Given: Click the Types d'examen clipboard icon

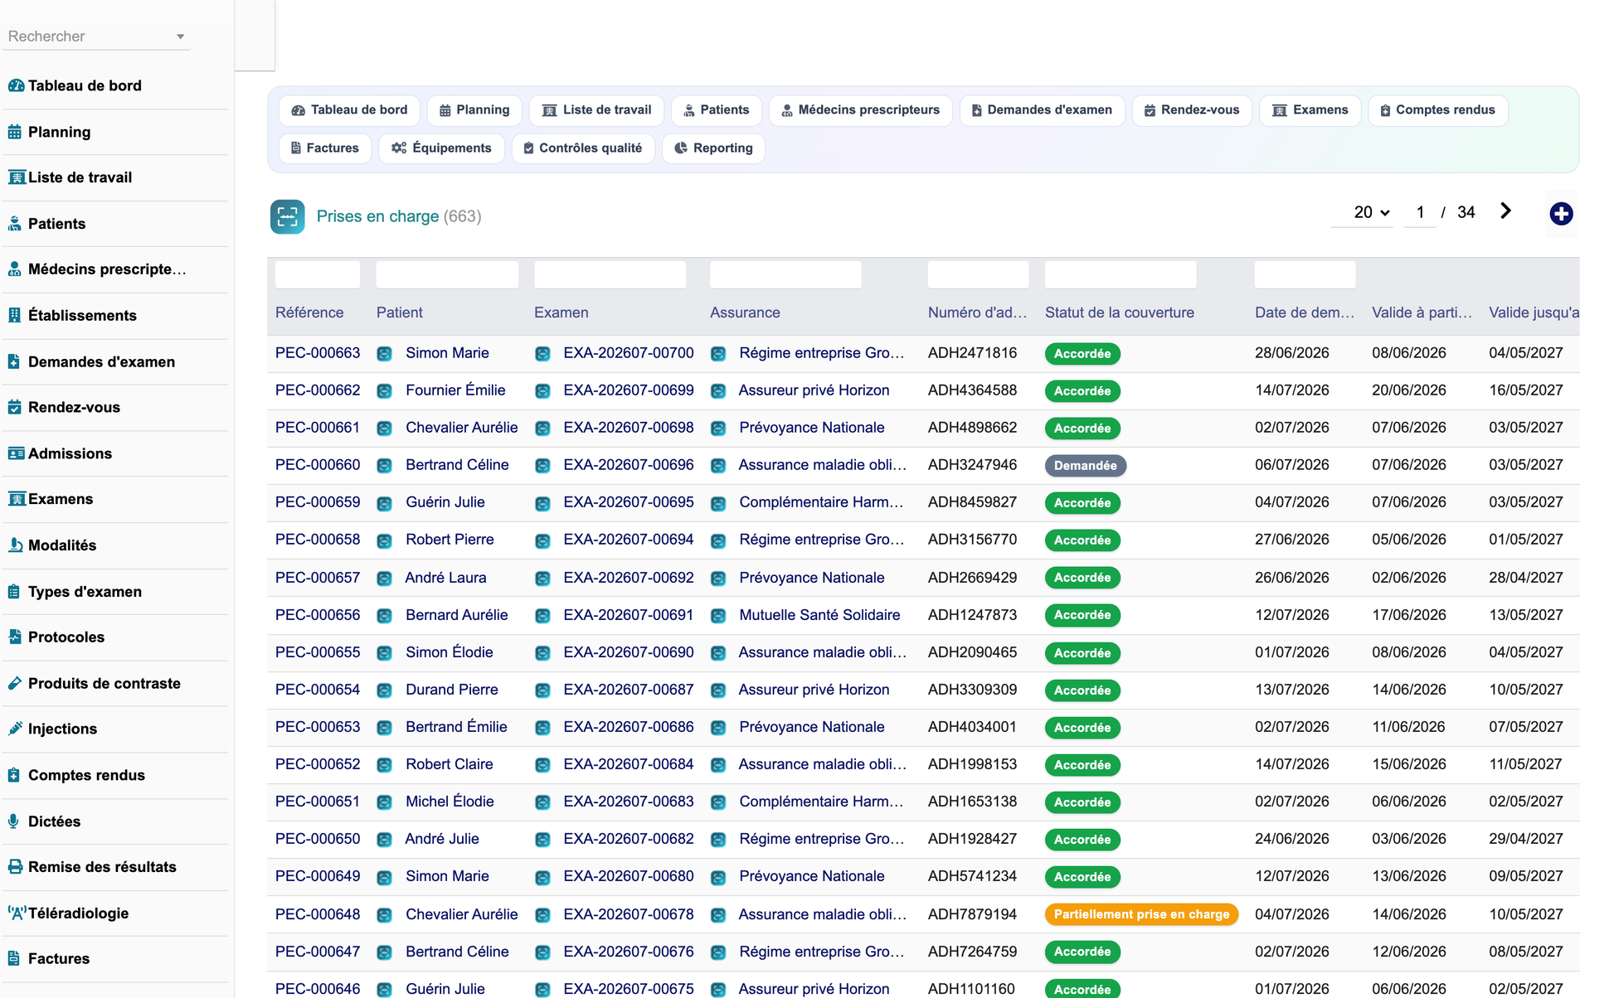Looking at the screenshot, I should point(15,592).
